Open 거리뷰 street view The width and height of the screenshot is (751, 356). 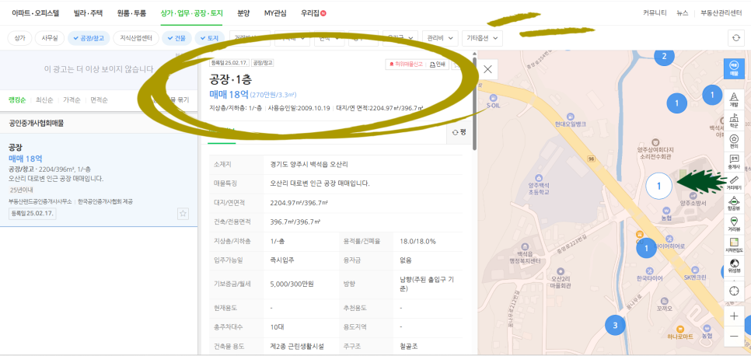click(x=733, y=225)
